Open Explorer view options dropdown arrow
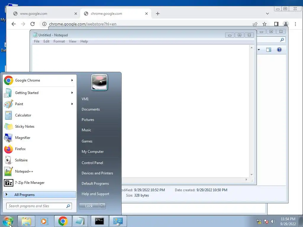 click(259, 50)
